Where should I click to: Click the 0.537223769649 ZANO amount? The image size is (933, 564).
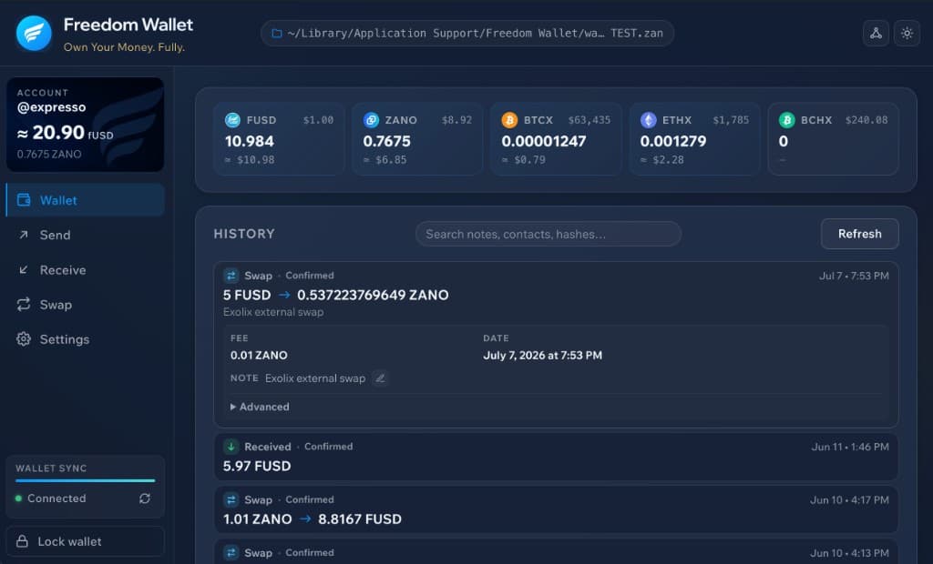coord(373,296)
